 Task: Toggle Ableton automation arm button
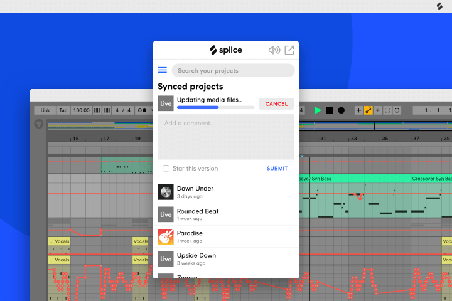point(368,110)
